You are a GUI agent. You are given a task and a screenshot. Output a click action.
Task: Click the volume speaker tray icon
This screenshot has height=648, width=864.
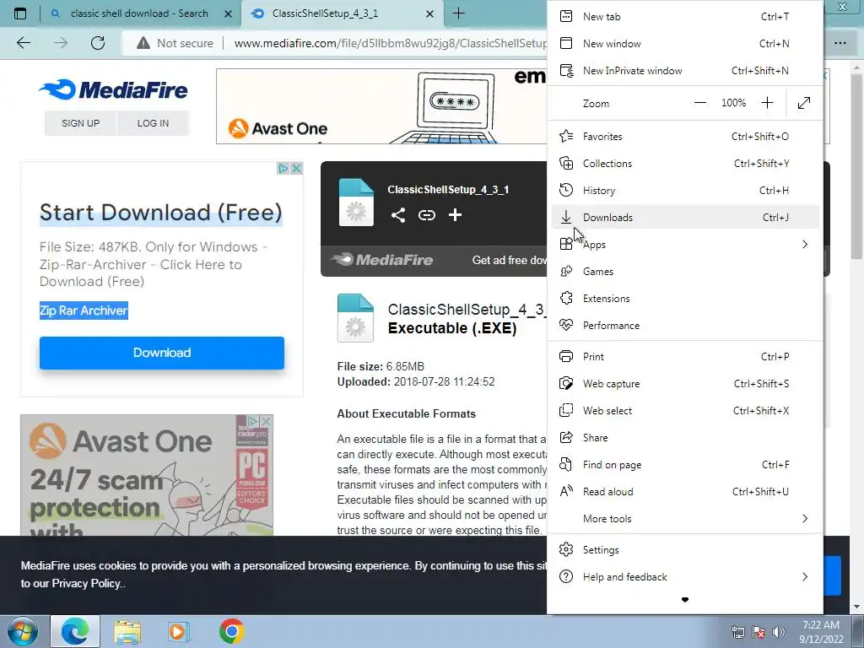click(x=779, y=631)
